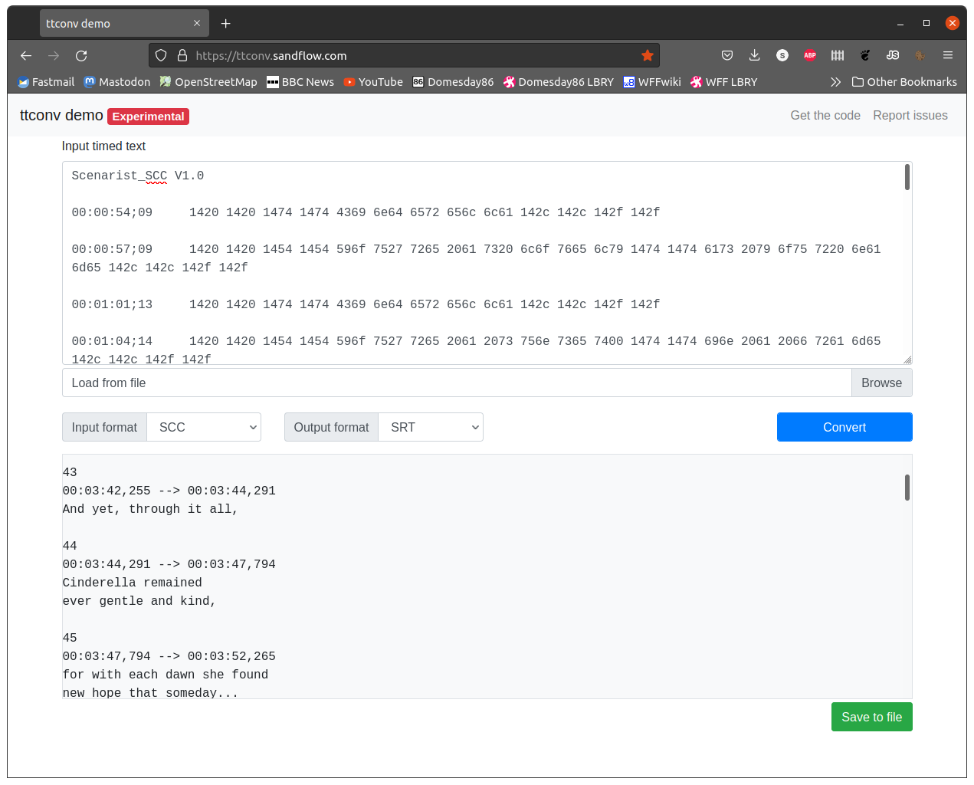Click the browser reload page icon
Image resolution: width=974 pixels, height=785 pixels.
pos(81,55)
